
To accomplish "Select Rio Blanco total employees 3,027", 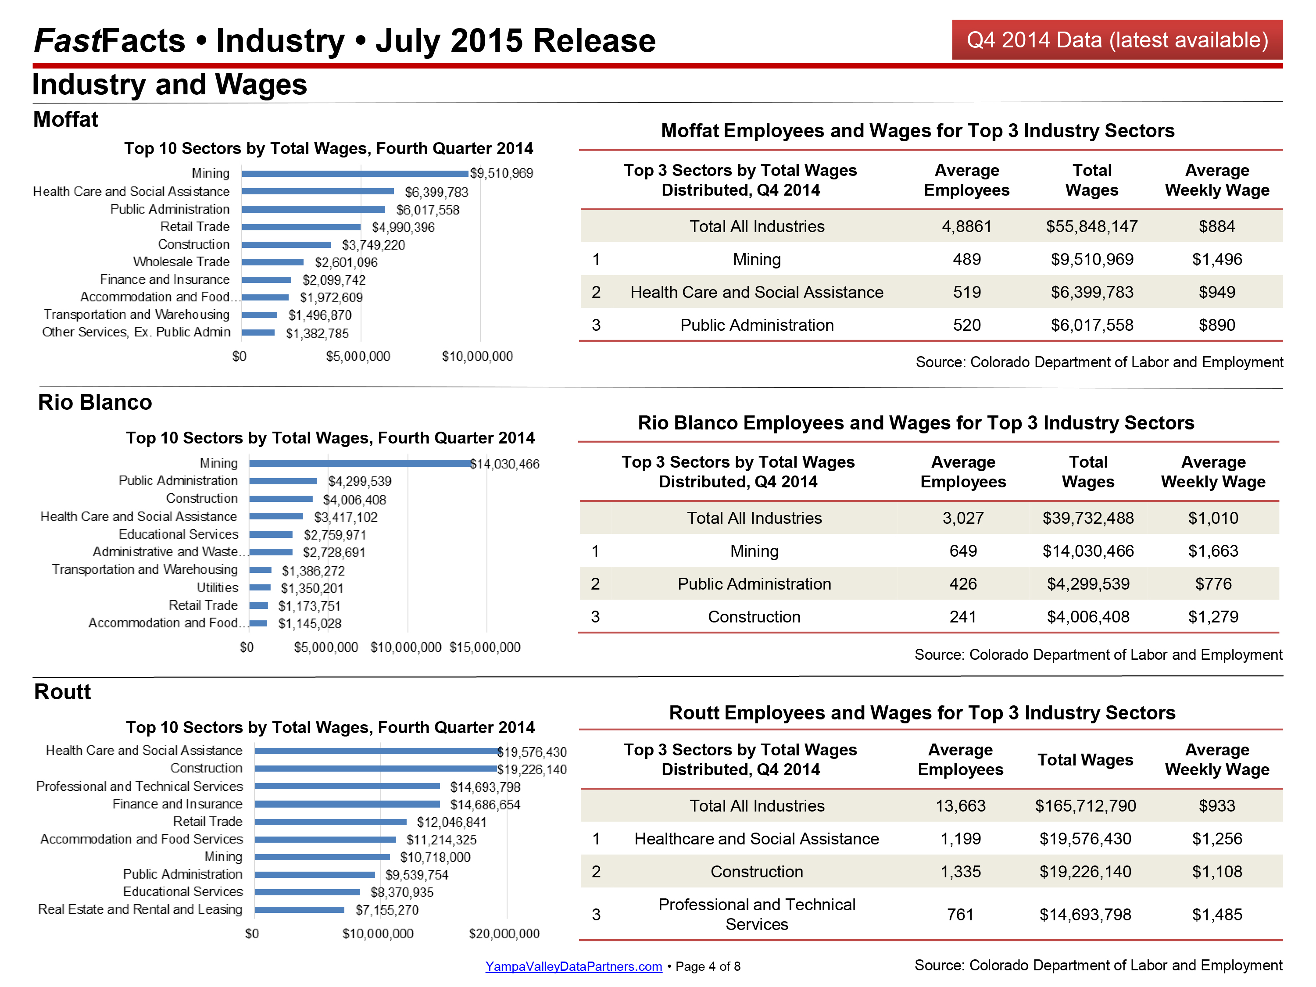I will point(963,518).
